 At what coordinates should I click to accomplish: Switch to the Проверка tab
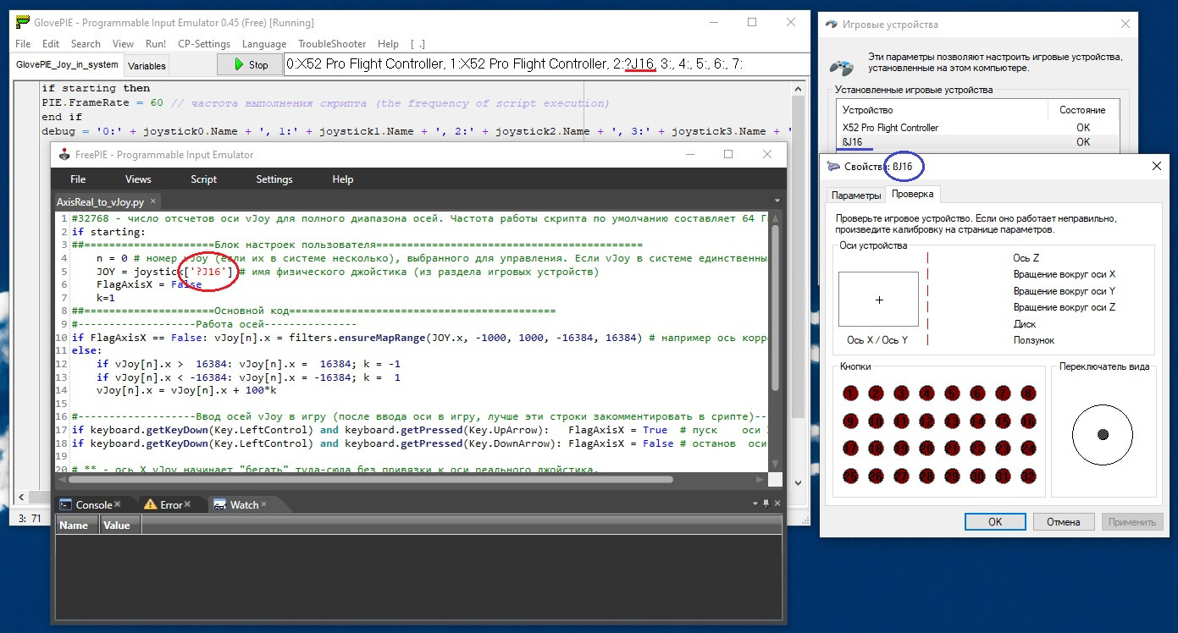(914, 194)
